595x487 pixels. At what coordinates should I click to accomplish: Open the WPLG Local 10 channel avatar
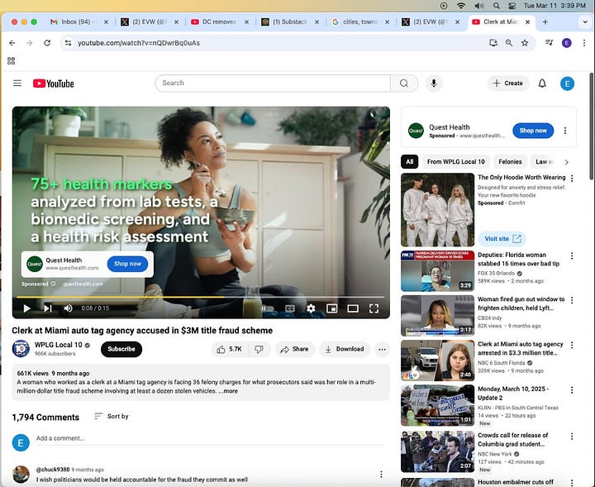[x=21, y=349]
